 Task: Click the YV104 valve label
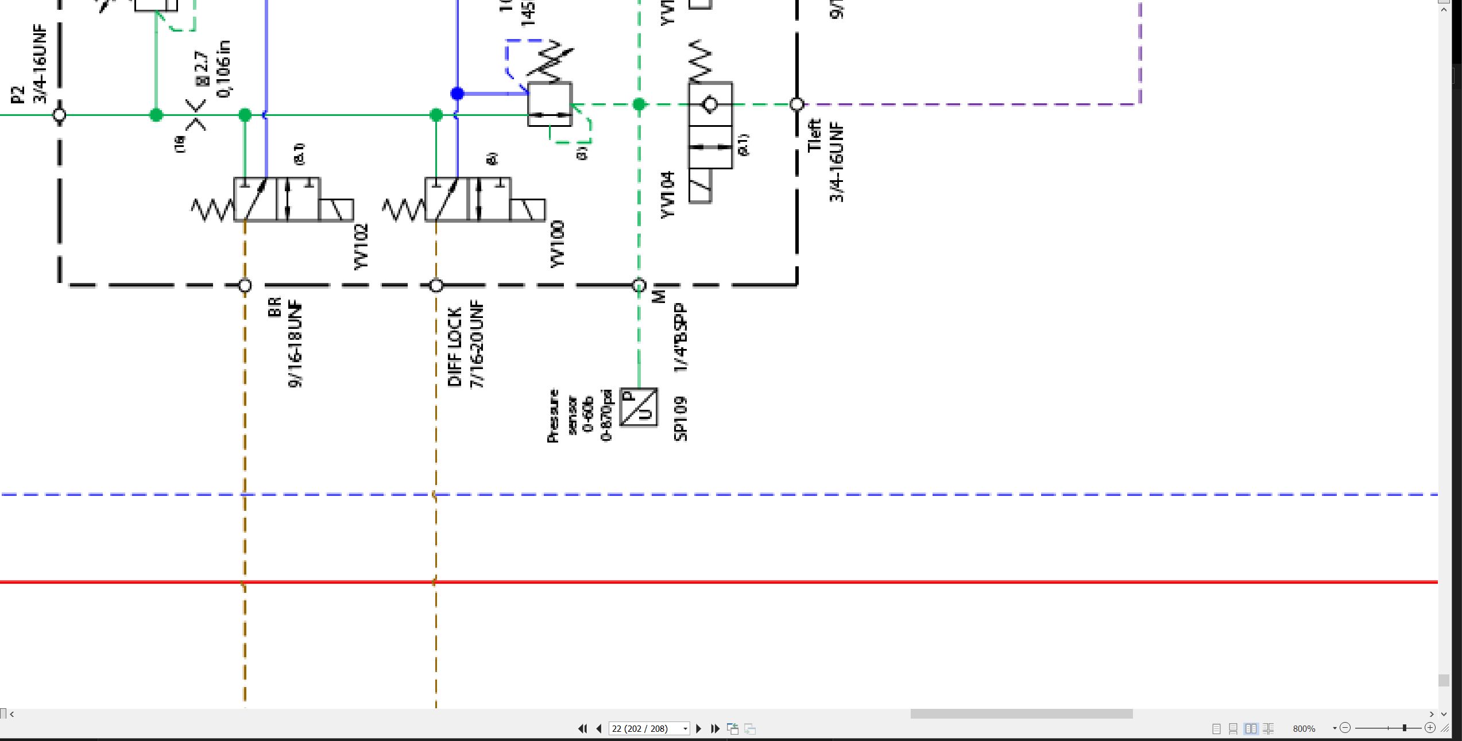[x=667, y=195]
